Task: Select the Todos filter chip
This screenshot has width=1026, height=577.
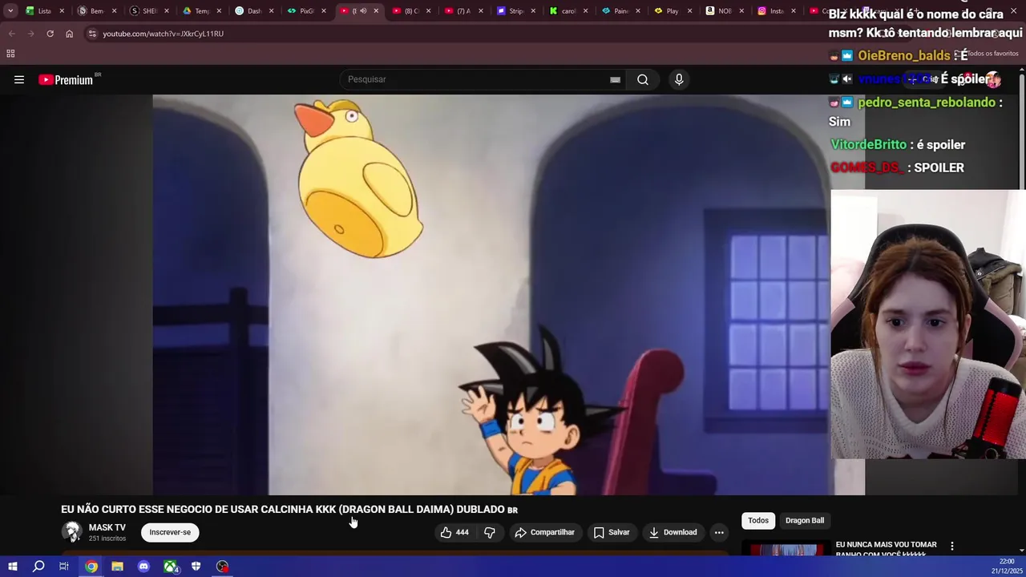Action: point(758,521)
